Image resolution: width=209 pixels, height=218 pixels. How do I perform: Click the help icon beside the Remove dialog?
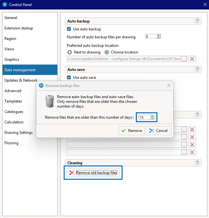[197, 115]
